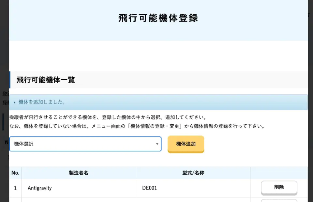
Task: Click row number 1 in the table
Action: pyautogui.click(x=15, y=188)
